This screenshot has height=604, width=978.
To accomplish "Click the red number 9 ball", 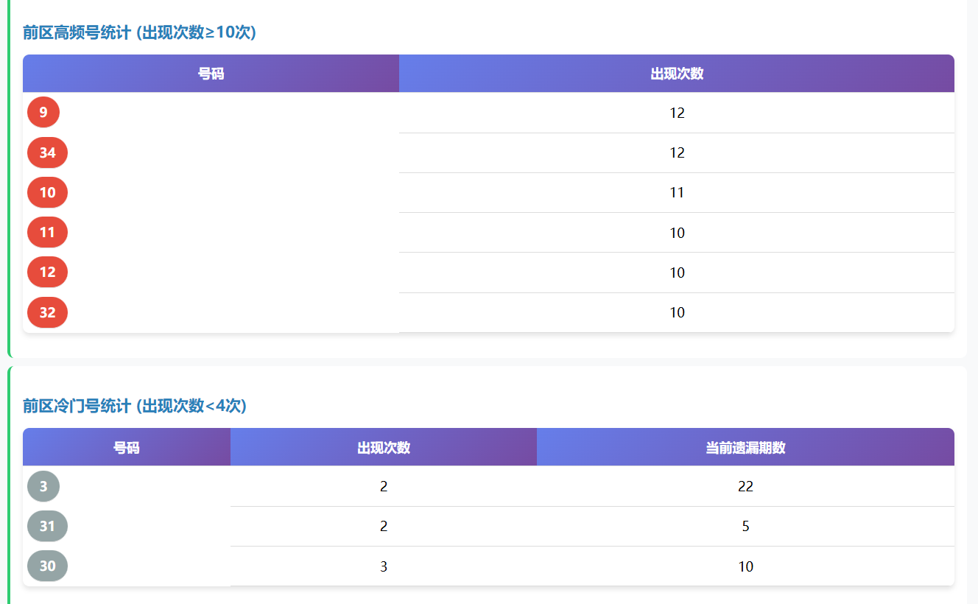I will pos(43,113).
